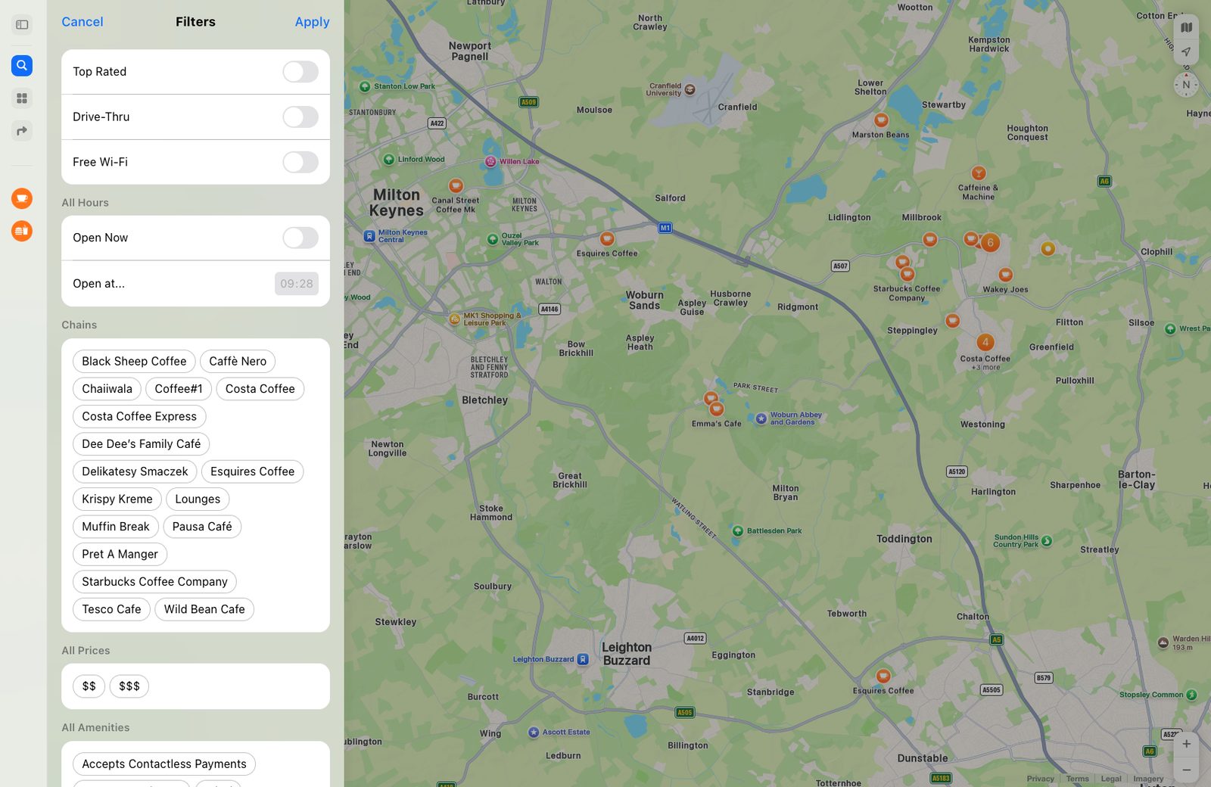
Task: Filter by Krispy Kreme chain
Action: [117, 499]
